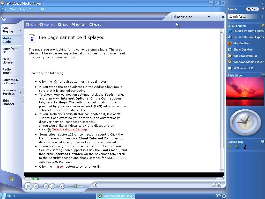
Task: Click the Stop playback button
Action: pos(36,186)
